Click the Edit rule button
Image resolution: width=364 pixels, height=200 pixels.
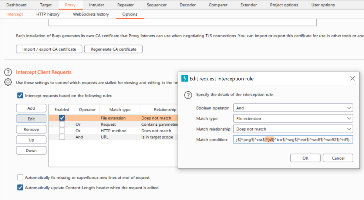coord(31,119)
